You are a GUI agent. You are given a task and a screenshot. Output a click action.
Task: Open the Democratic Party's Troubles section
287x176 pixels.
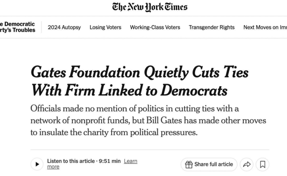[18, 27]
